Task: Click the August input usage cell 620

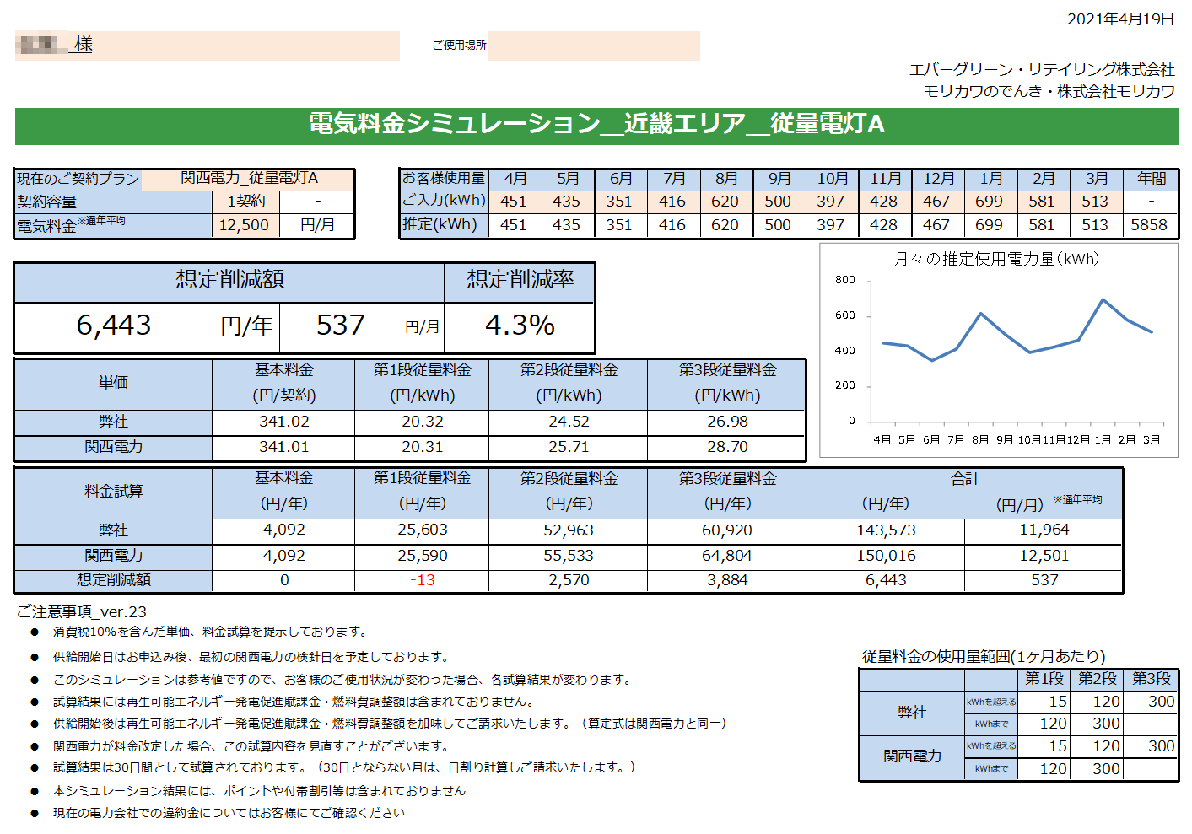Action: pos(725,202)
